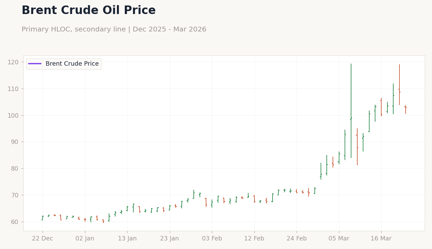Click the y-axis label 110
This screenshot has width=432, height=249.
13,89
